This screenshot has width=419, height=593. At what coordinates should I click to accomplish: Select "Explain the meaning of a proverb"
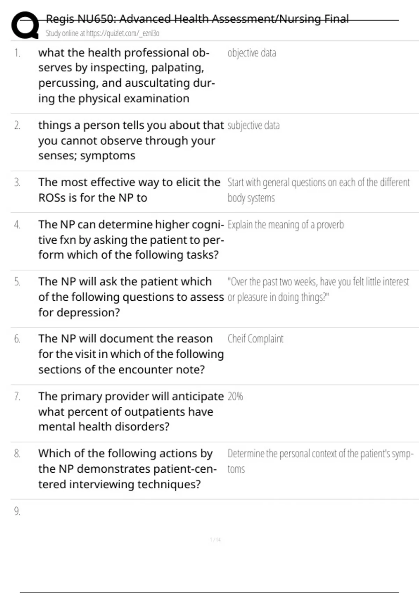[285, 225]
